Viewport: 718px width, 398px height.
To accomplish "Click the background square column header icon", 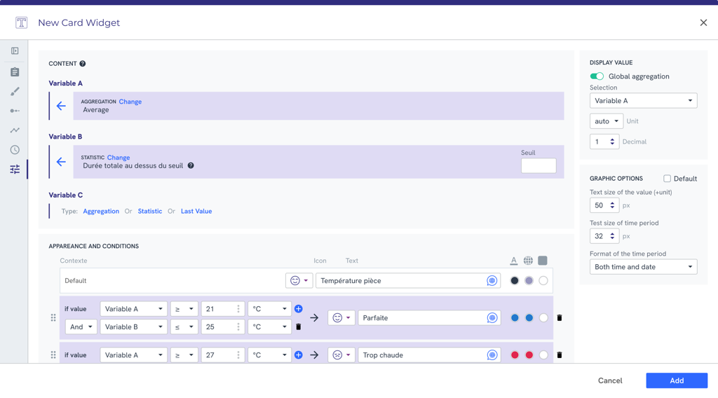I will (543, 261).
